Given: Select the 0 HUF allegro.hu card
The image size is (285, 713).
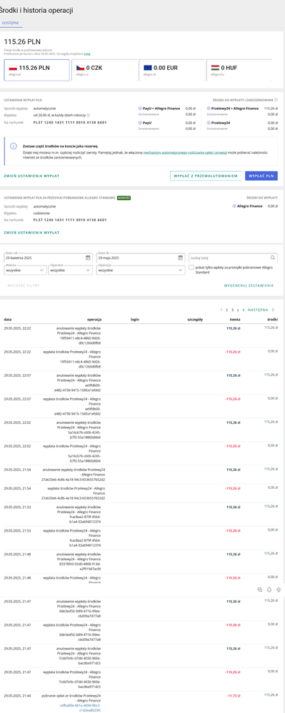Looking at the screenshot, I should [x=239, y=70].
